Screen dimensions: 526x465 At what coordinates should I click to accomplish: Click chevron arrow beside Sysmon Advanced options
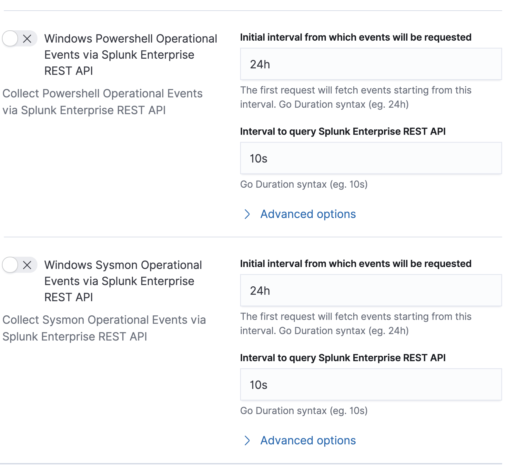coord(247,440)
